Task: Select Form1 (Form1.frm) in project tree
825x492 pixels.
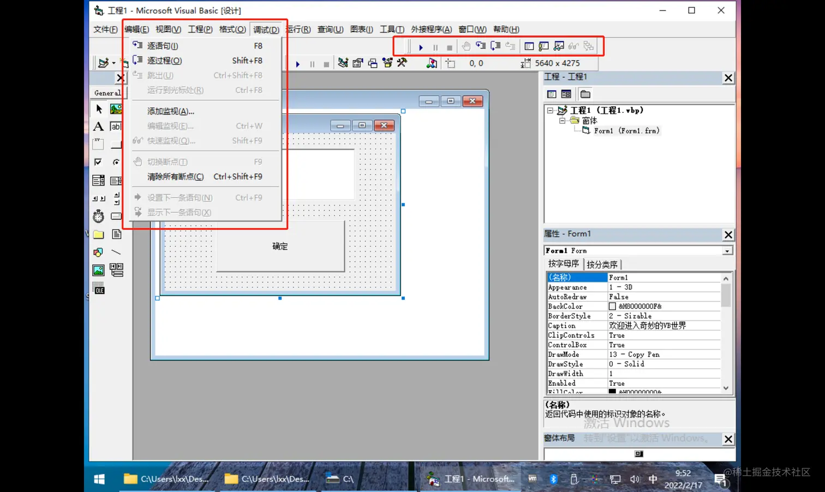Action: coord(626,131)
